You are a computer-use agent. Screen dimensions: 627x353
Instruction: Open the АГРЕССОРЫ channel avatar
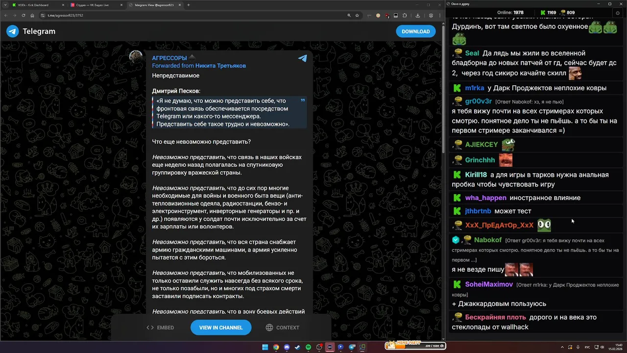136,57
